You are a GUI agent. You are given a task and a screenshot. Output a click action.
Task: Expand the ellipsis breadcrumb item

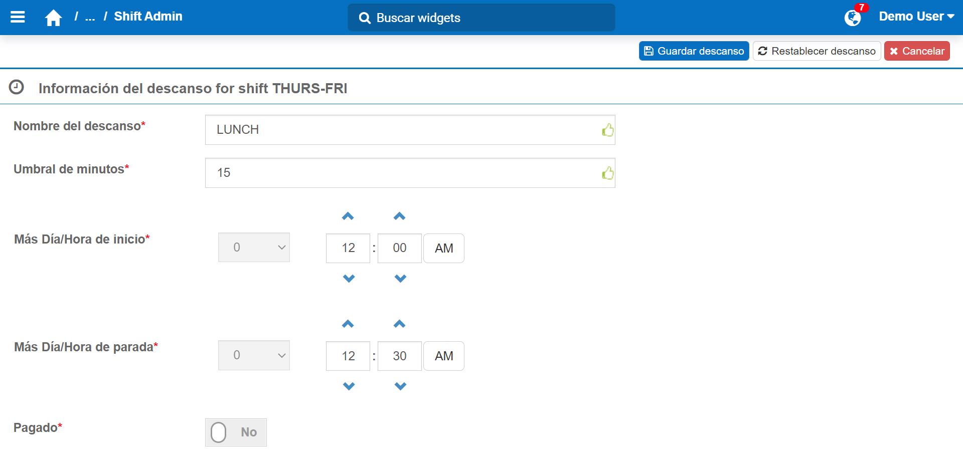pyautogui.click(x=90, y=18)
